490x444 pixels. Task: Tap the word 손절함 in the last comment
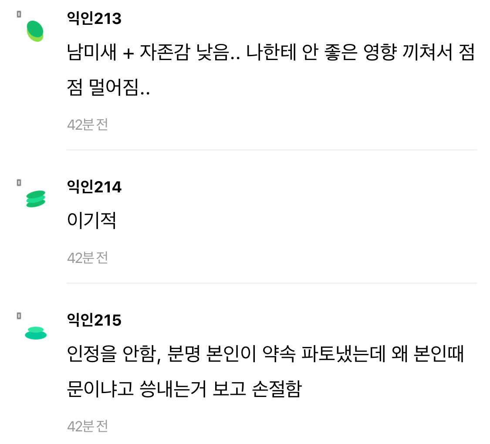pos(277,389)
